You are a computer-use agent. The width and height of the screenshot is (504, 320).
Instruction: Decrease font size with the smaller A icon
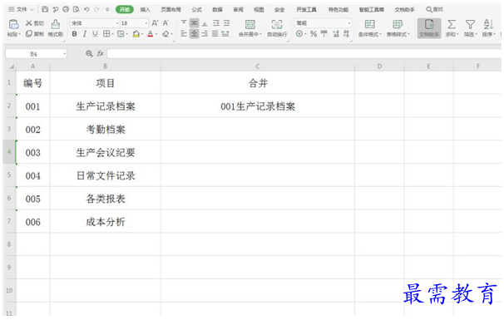pos(166,23)
